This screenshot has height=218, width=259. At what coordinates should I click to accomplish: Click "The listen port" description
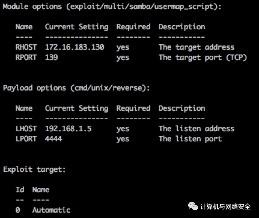[190, 139]
